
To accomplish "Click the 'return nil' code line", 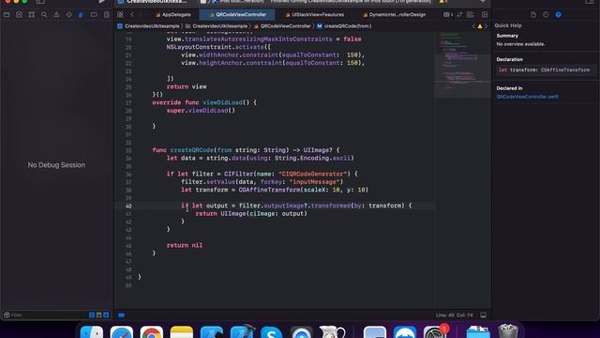I will (x=185, y=245).
